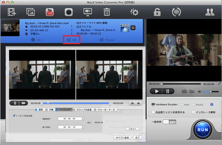Click the trim start marker
Viewport: 222px width, 145px height.
[42, 104]
